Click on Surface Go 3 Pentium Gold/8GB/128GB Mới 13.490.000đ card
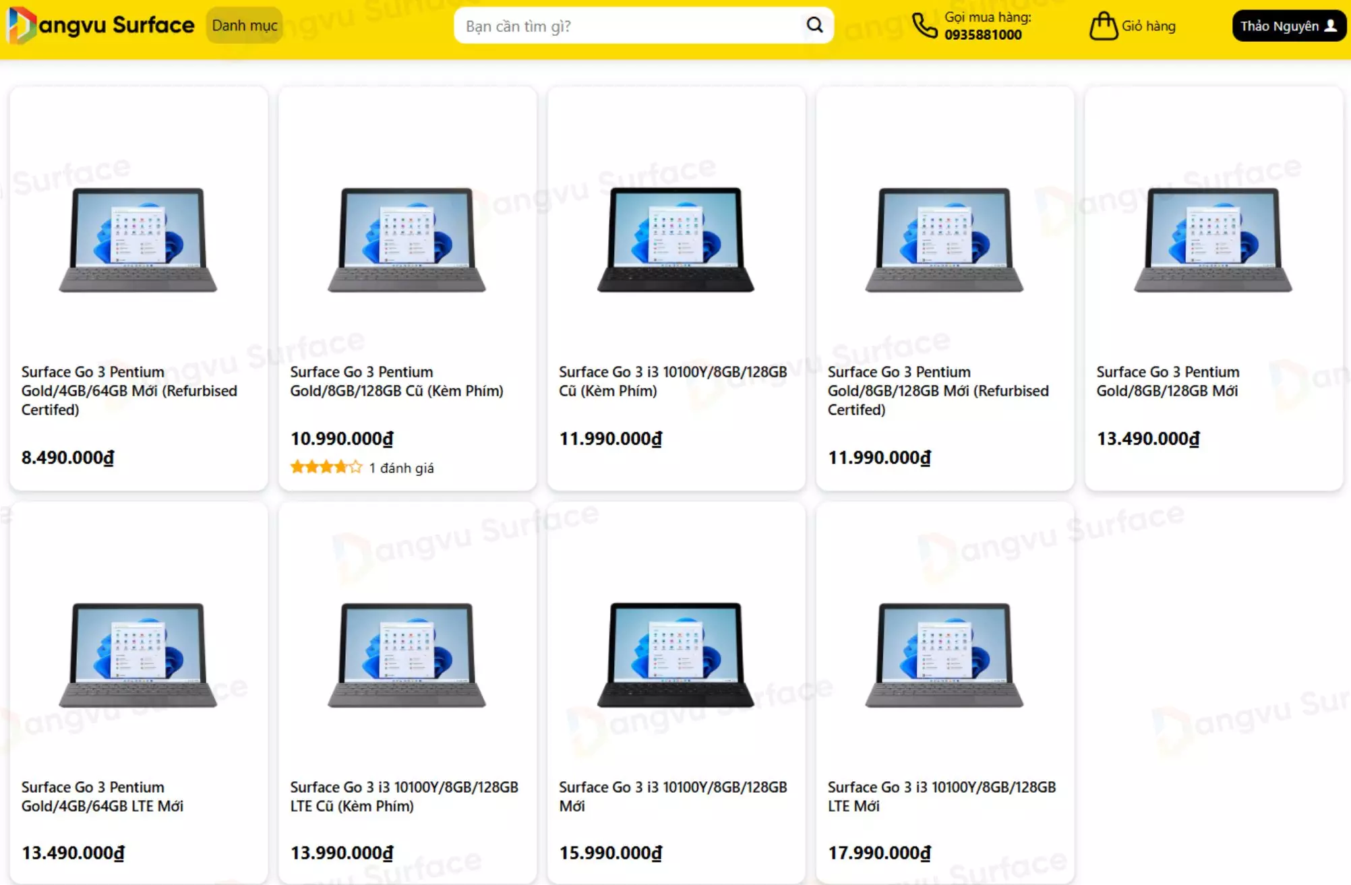 click(1213, 286)
